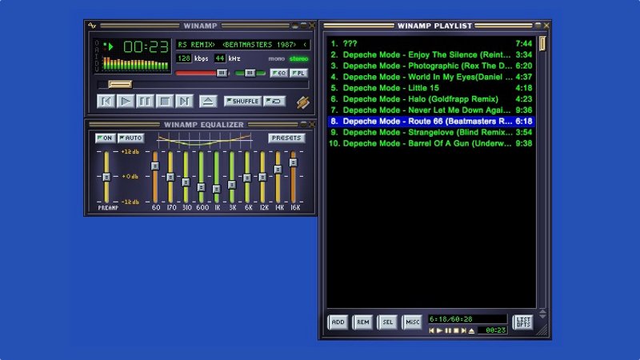Skip to the next track in main window
The image size is (640, 360).
click(184, 102)
